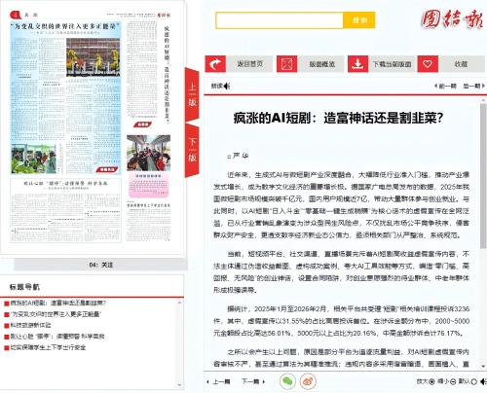The image size is (487, 393).
Task: Share article via the orange Weibo icon
Action: [x=308, y=381]
